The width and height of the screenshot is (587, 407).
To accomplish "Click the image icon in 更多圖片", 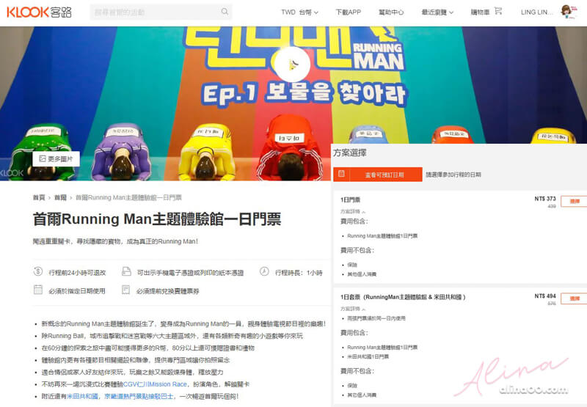I will [x=43, y=158].
